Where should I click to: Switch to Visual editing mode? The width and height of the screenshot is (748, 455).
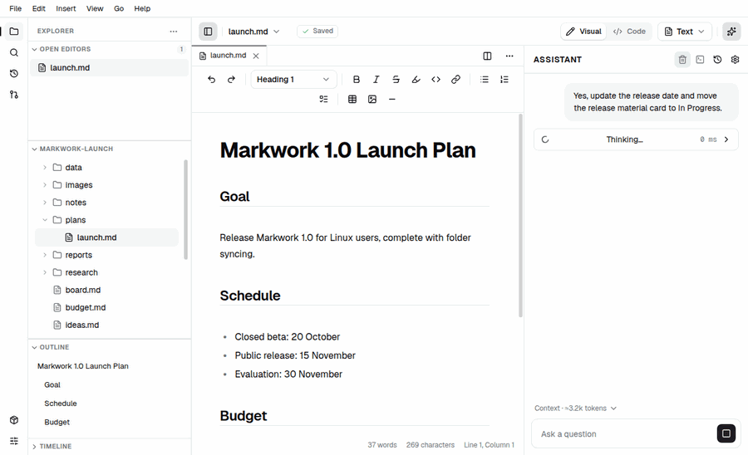click(x=583, y=32)
